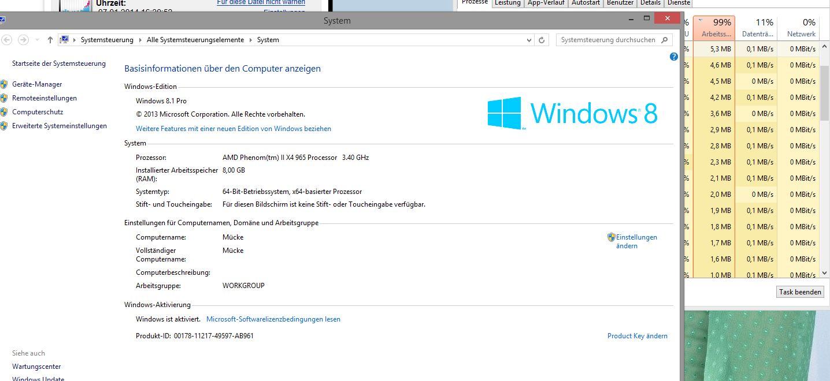Switch to Autostart tab in Task Manager
Image resolution: width=830 pixels, height=381 pixels.
click(x=586, y=3)
